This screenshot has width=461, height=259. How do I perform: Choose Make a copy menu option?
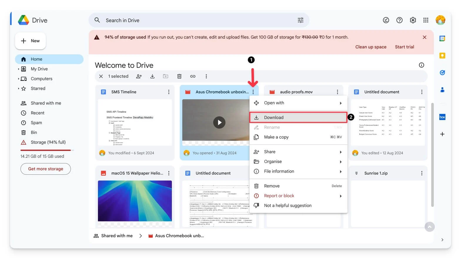276,137
